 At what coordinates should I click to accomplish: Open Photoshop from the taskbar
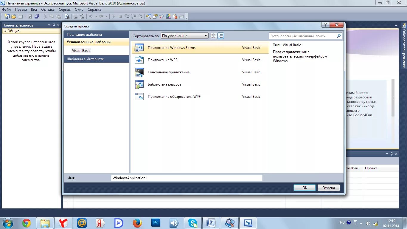[x=156, y=223]
